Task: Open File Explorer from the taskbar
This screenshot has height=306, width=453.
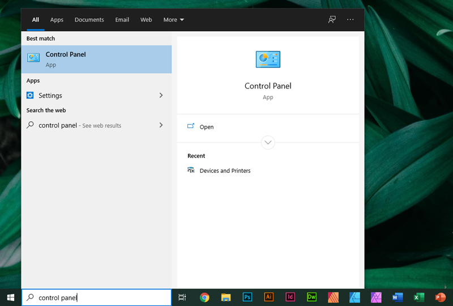Action: (226, 297)
